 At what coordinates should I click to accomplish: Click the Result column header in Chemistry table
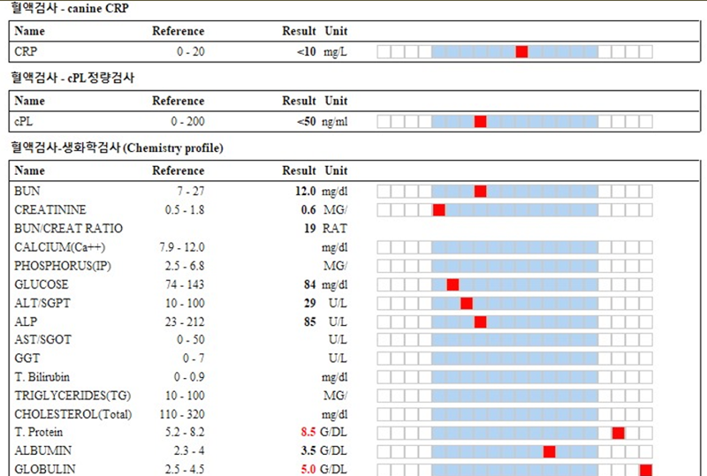coord(299,170)
